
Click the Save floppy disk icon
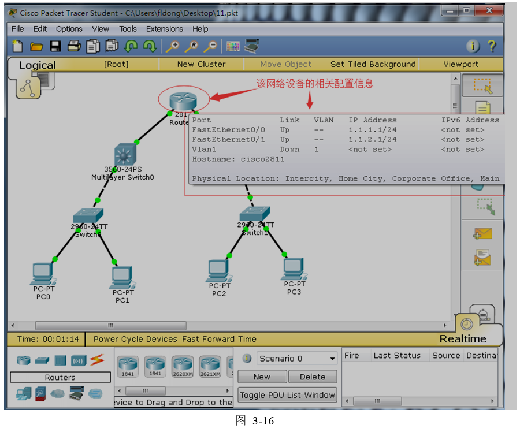point(55,46)
